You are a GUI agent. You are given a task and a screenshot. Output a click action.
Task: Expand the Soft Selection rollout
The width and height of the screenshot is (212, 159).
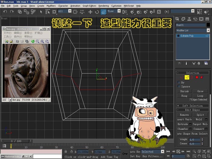[192, 106]
